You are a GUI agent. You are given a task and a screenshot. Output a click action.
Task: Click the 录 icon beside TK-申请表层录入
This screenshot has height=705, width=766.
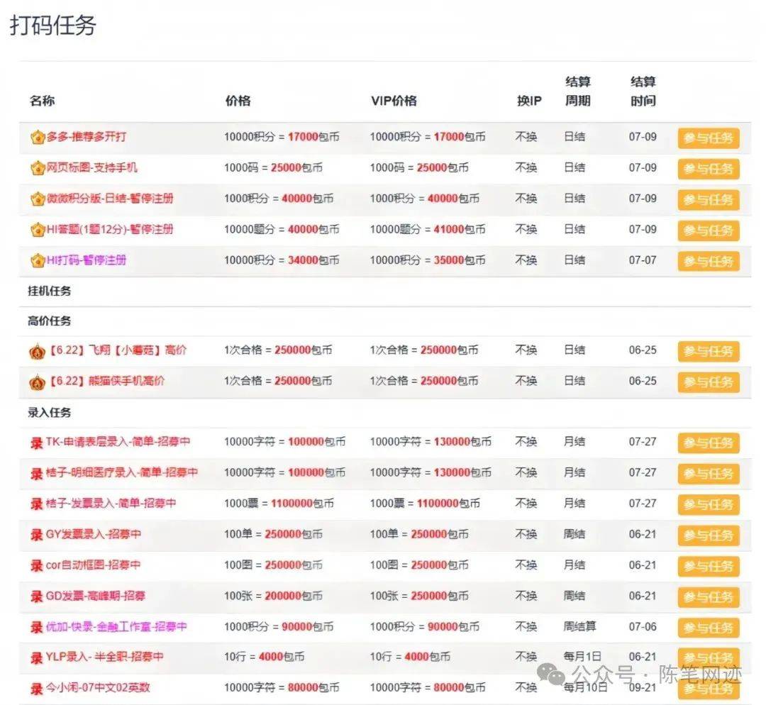pyautogui.click(x=37, y=443)
